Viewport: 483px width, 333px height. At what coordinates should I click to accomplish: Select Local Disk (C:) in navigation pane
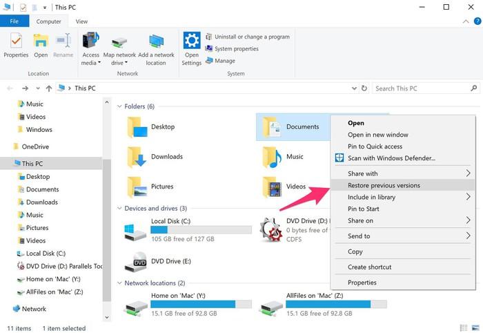pos(41,254)
